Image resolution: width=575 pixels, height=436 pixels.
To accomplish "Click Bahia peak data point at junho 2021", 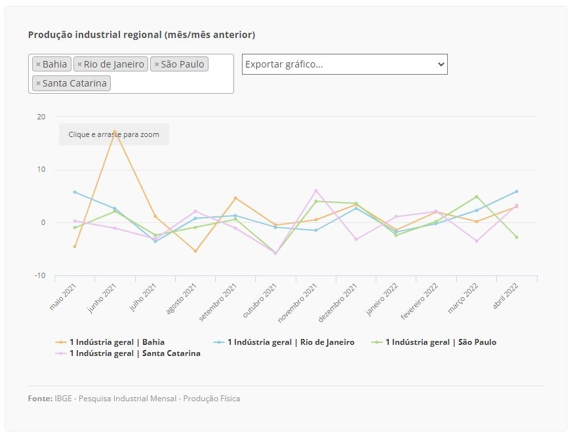I will pyautogui.click(x=115, y=131).
